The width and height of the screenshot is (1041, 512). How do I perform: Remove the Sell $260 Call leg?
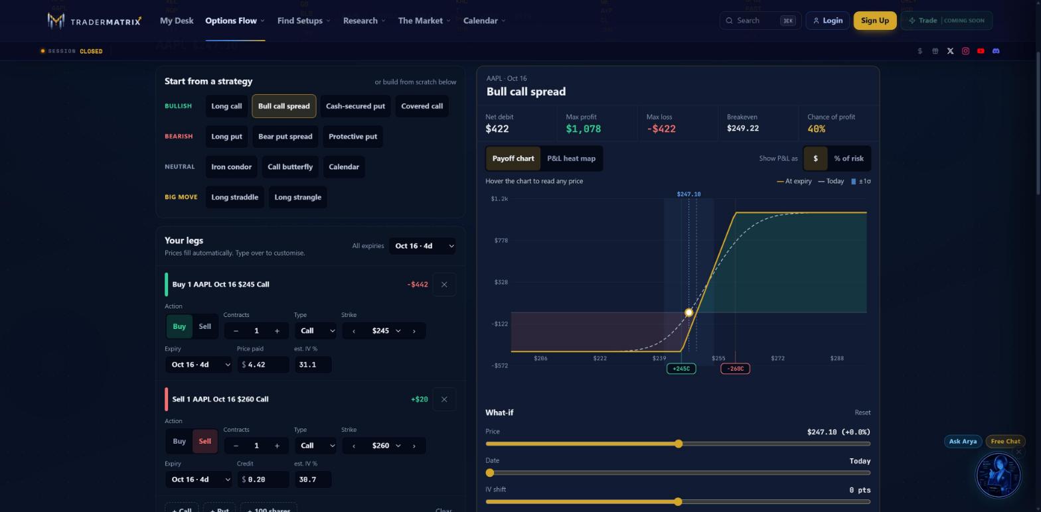[444, 399]
